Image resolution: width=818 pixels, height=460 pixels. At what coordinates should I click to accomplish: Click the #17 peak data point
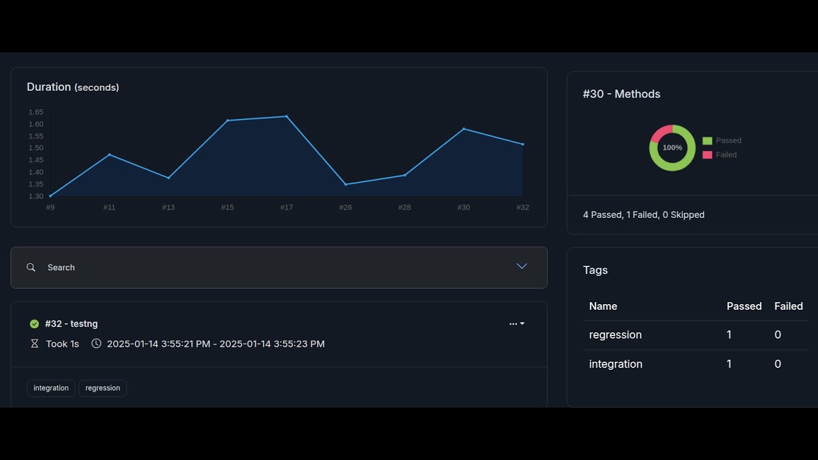(286, 116)
